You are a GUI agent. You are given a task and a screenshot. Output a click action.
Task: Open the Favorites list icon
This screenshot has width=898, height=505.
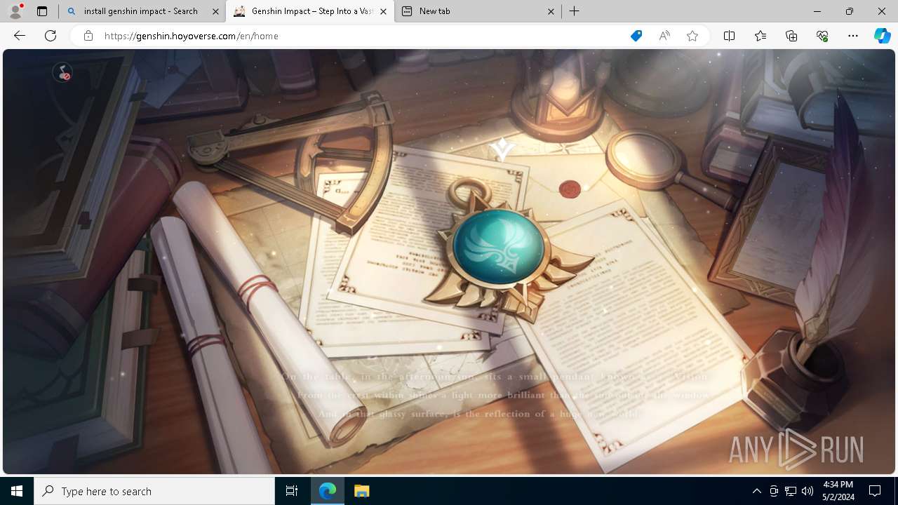760,36
